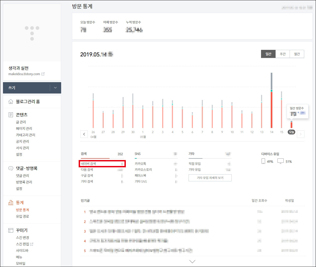Click the 오늘 date label badge

click(x=291, y=132)
